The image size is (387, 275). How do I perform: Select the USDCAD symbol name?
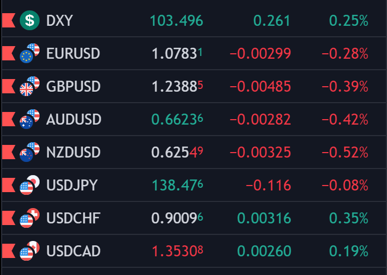pos(74,251)
